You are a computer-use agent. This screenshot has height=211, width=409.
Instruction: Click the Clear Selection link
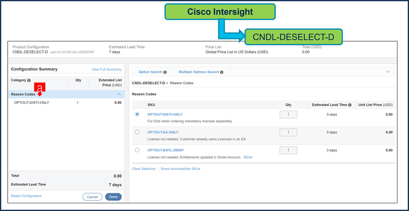pos(144,169)
